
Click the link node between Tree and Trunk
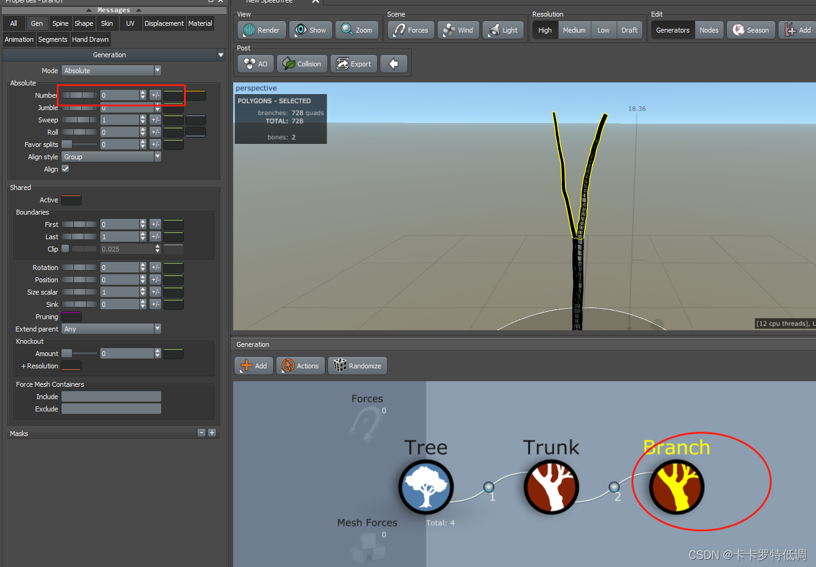pyautogui.click(x=489, y=487)
